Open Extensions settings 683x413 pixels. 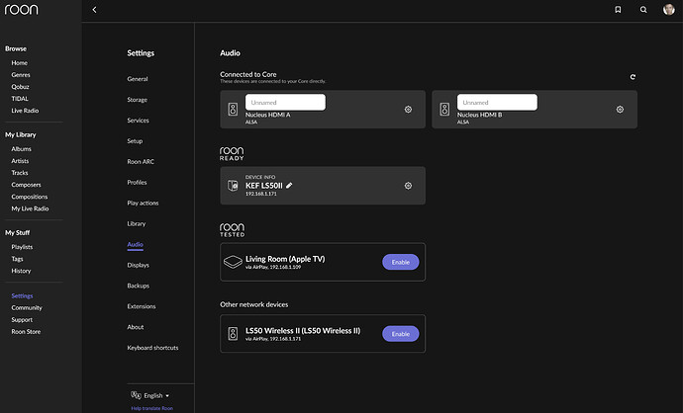142,306
